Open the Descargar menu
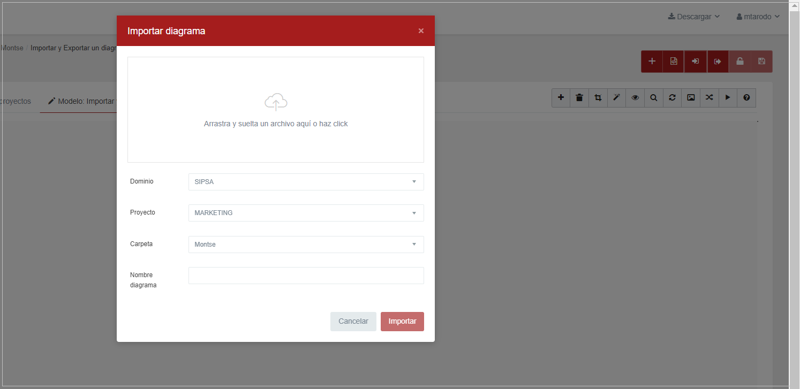The height and width of the screenshot is (389, 800). coord(693,17)
